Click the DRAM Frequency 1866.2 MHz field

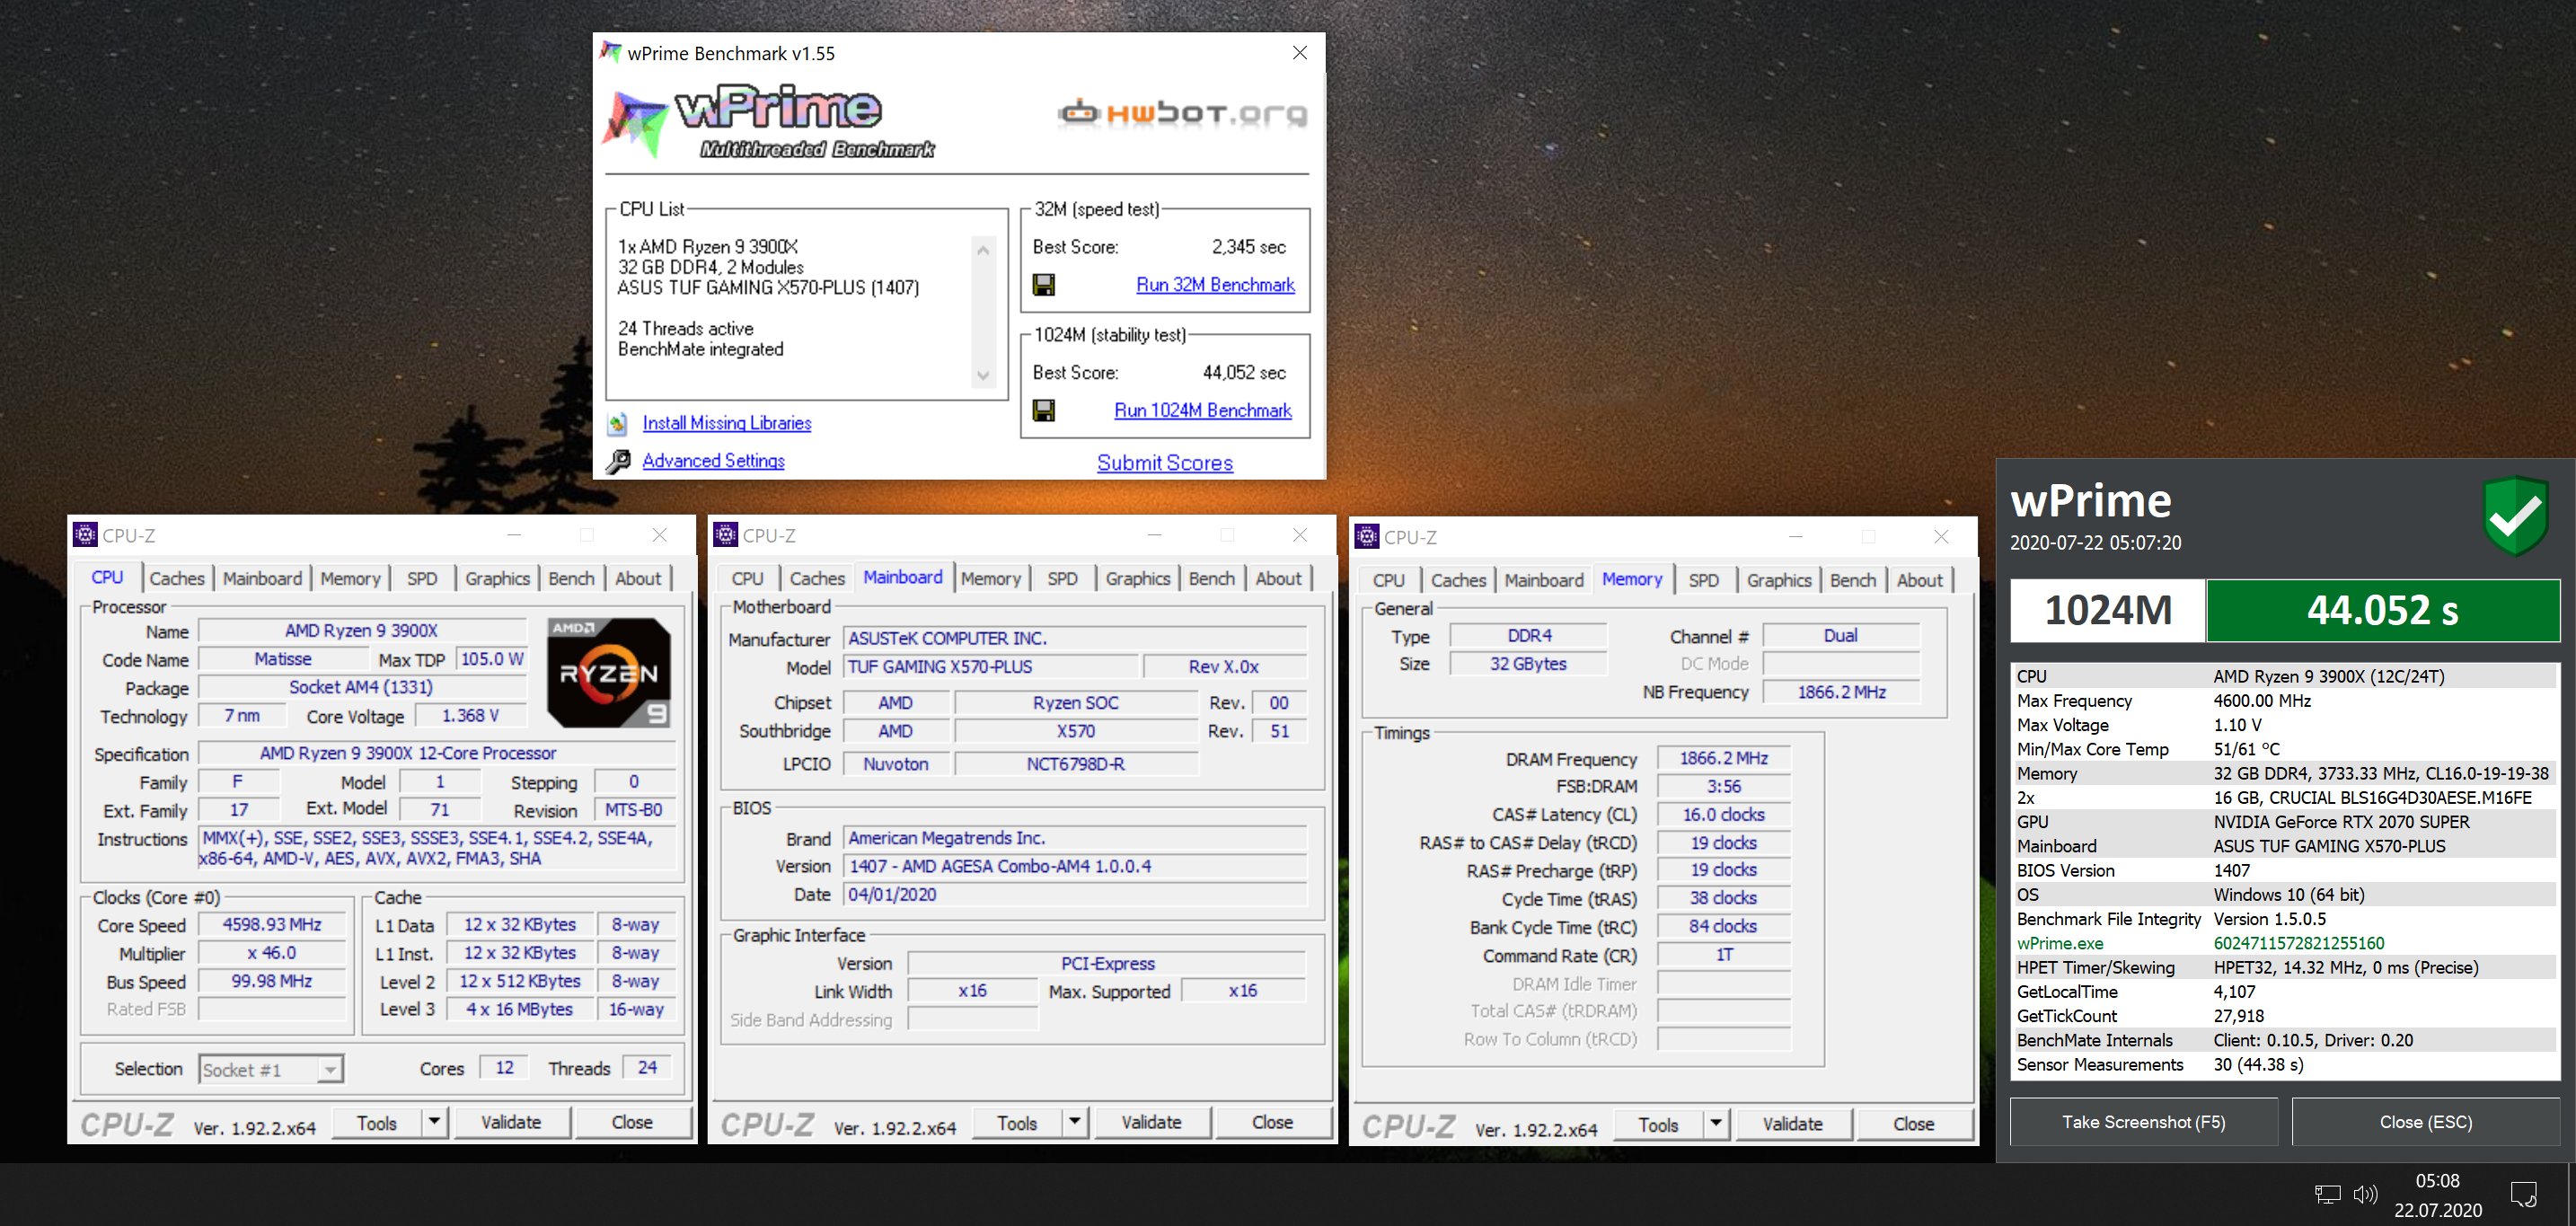click(x=1723, y=758)
